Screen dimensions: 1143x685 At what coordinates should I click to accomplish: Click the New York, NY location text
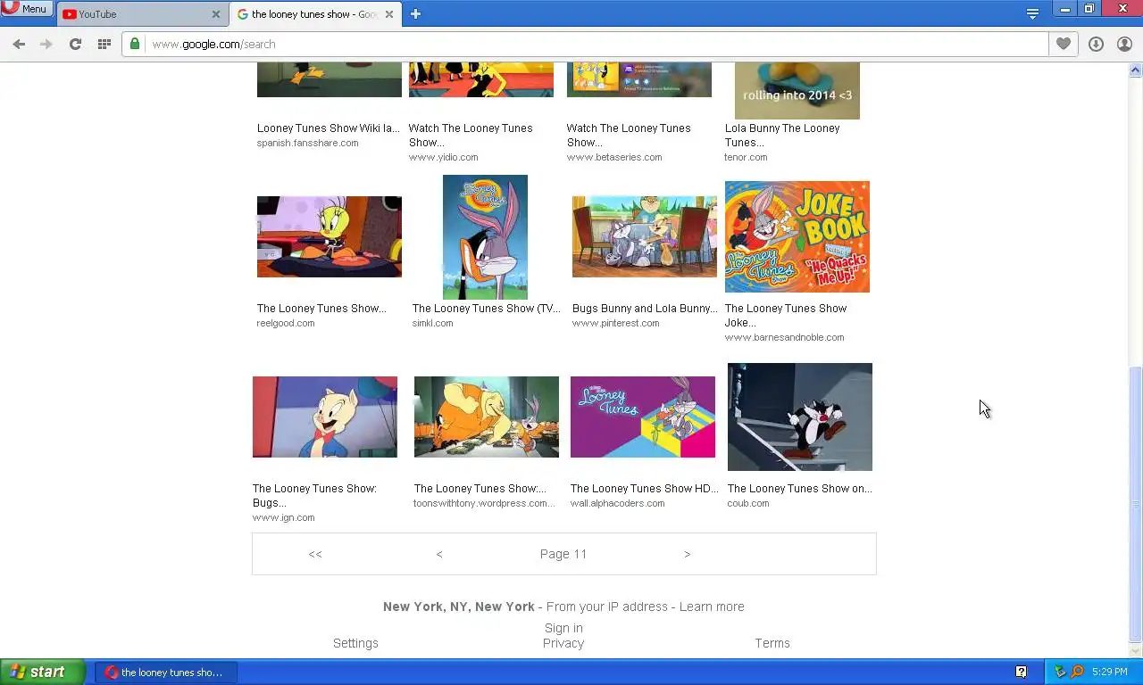459,607
